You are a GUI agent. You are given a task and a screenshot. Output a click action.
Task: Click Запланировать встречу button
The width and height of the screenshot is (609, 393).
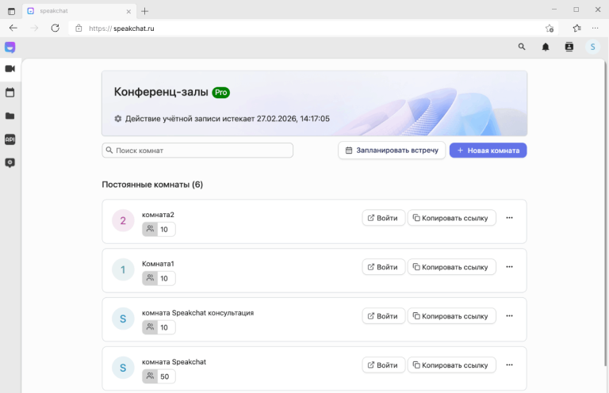(392, 151)
